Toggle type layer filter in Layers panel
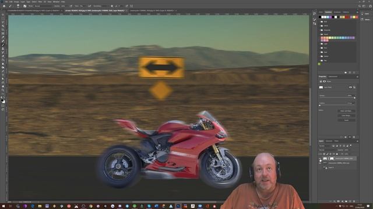Viewport: 373px width, 209px height. 340,146
